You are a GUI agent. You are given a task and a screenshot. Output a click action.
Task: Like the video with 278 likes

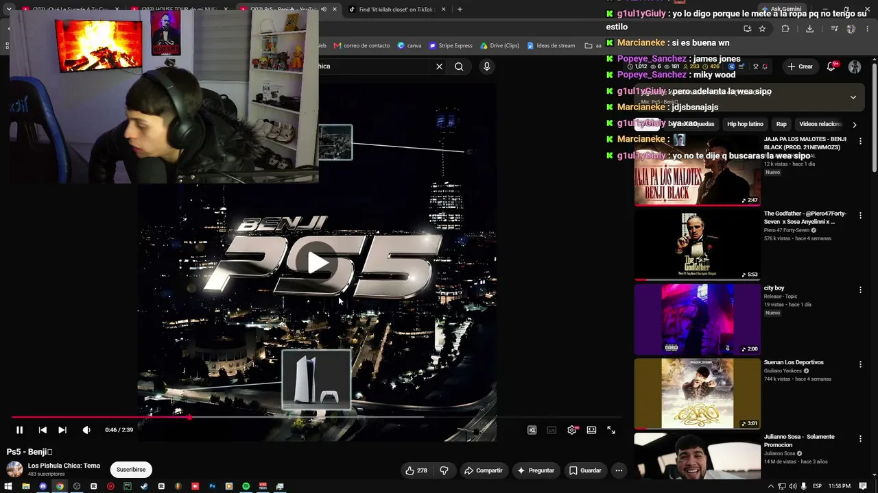point(416,470)
